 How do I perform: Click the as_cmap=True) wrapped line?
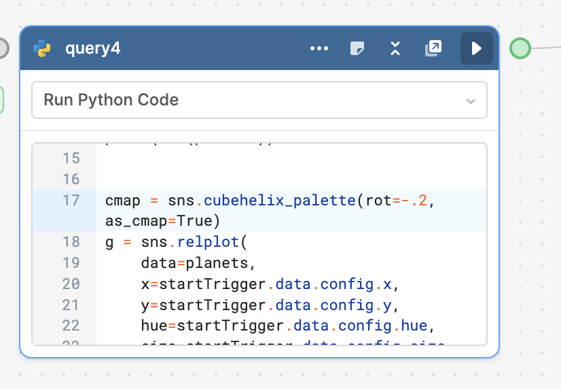162,221
